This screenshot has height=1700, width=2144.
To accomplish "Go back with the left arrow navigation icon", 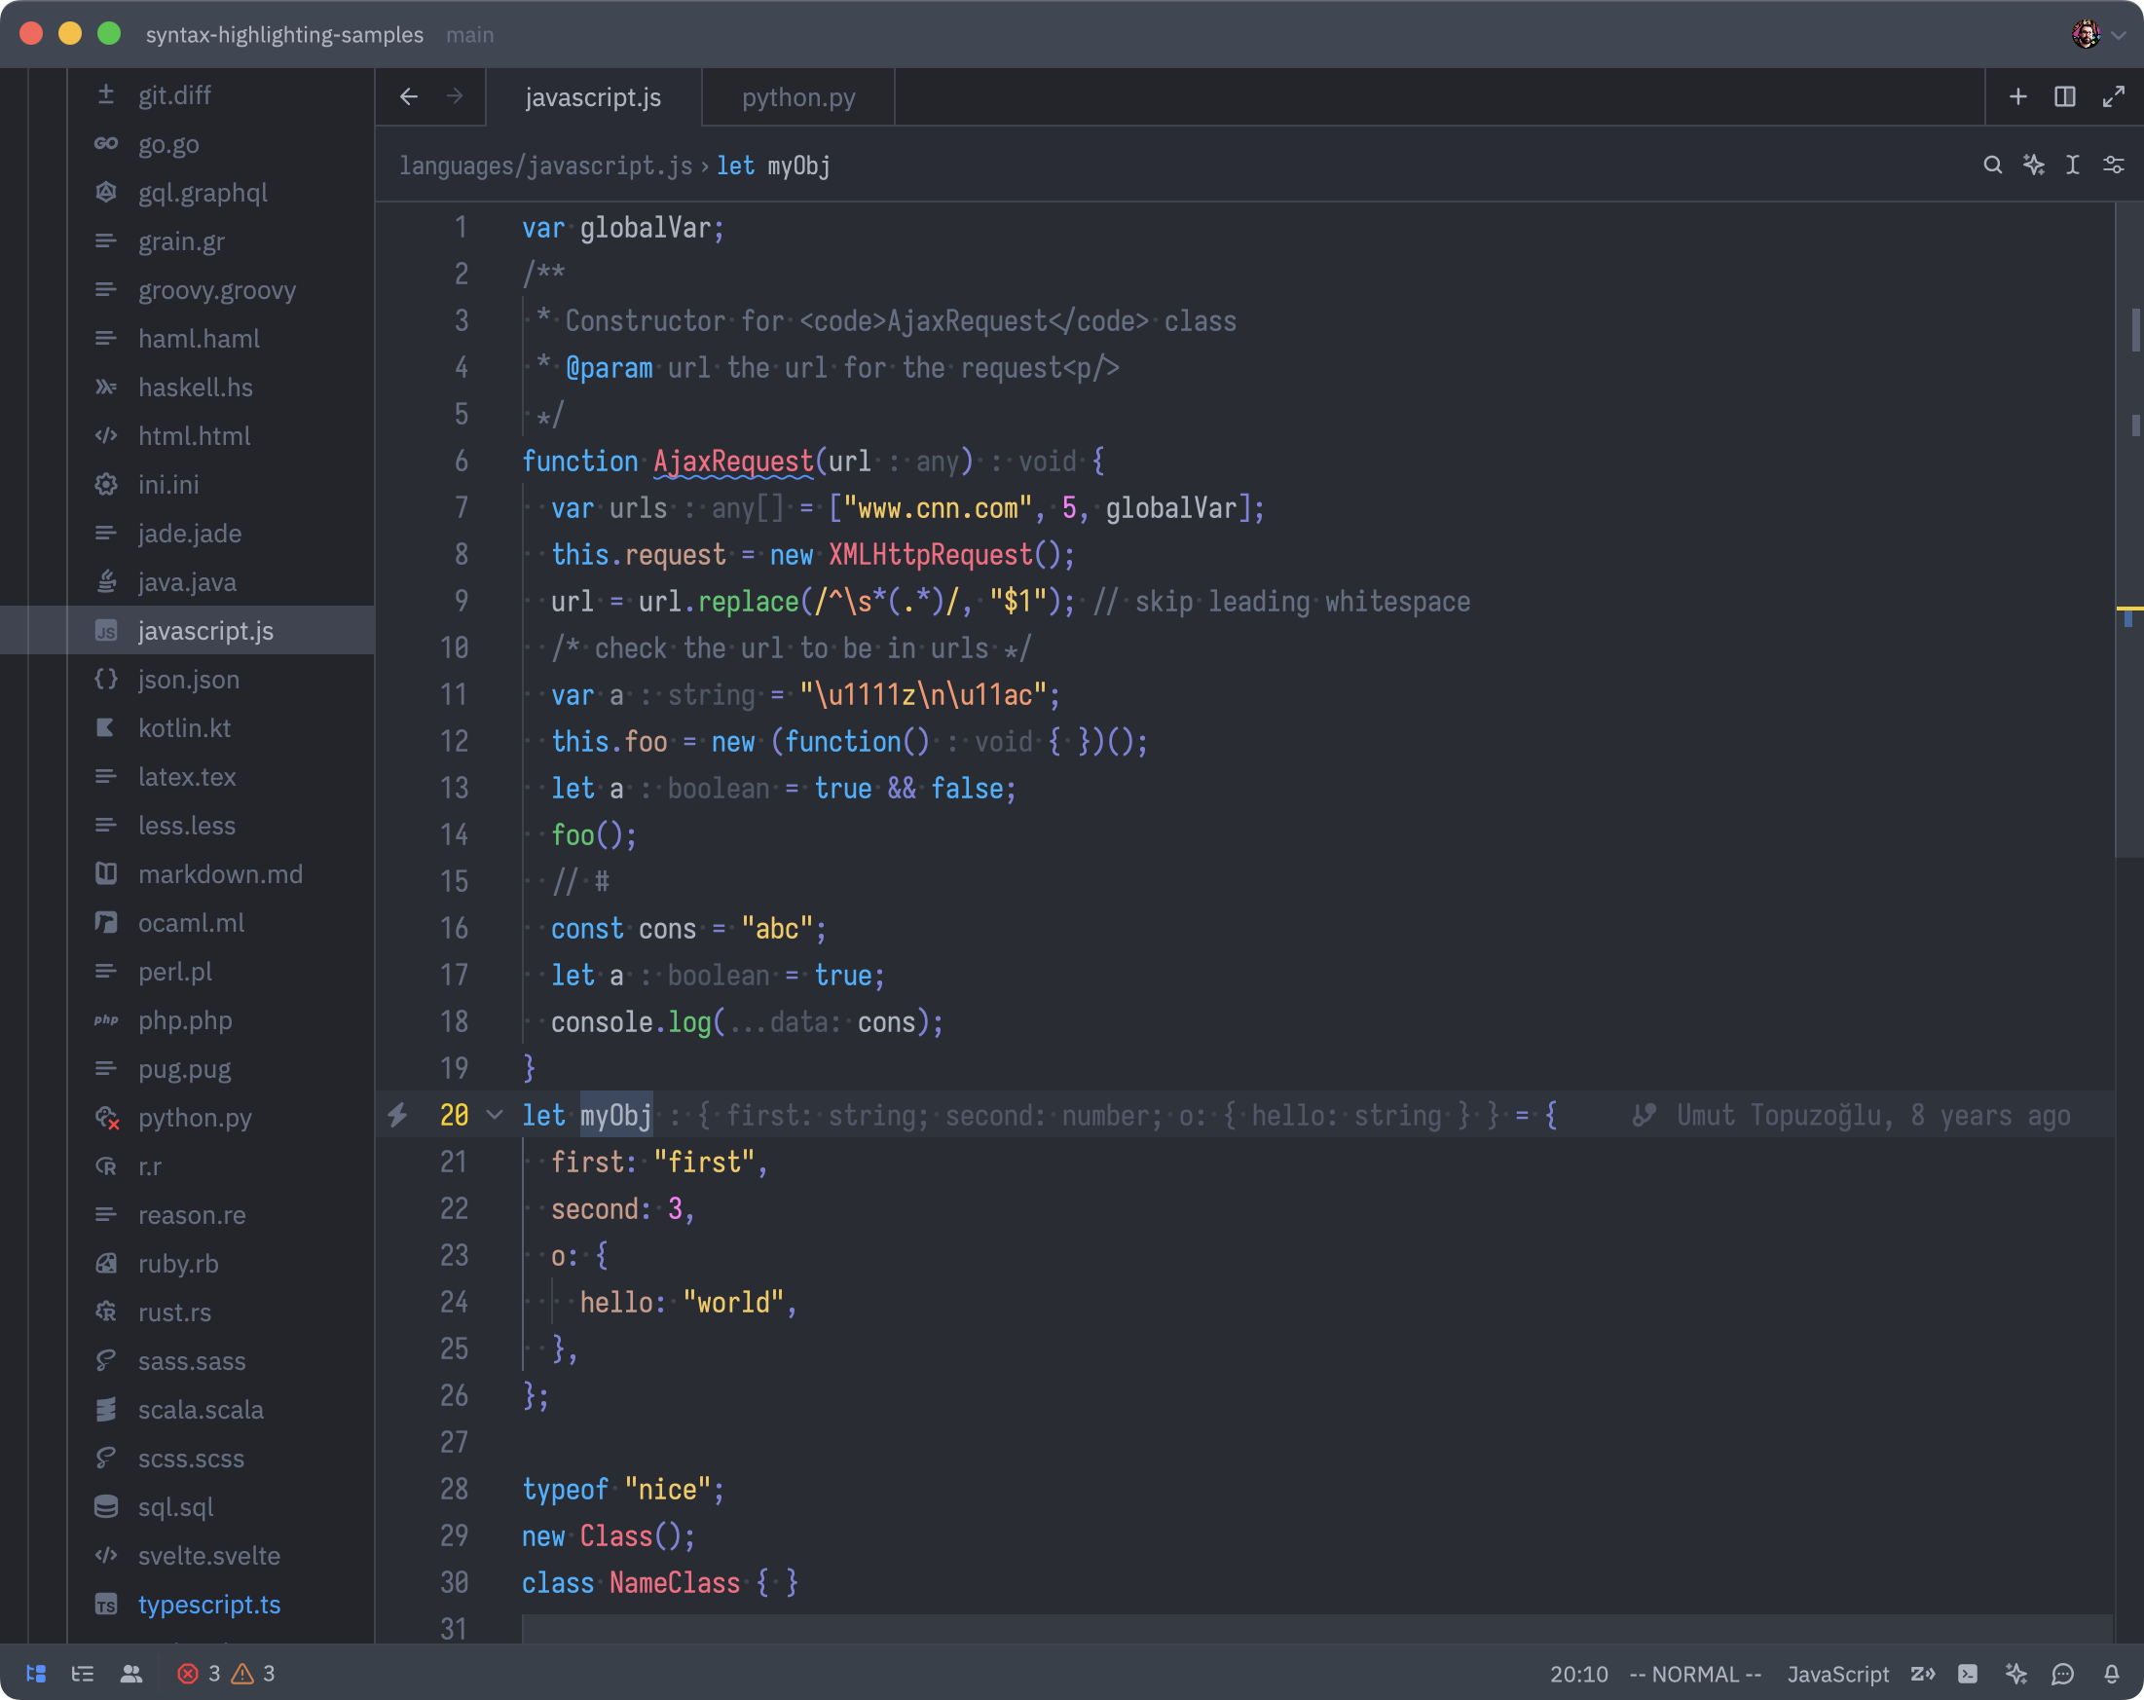I will pyautogui.click(x=409, y=96).
